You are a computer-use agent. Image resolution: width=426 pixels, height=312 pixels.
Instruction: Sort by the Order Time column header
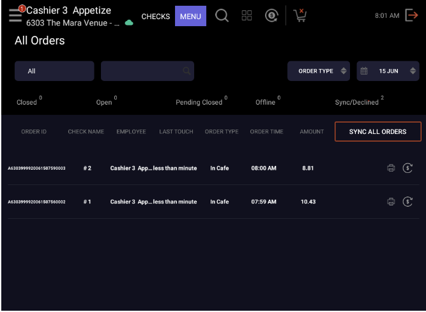pyautogui.click(x=266, y=131)
